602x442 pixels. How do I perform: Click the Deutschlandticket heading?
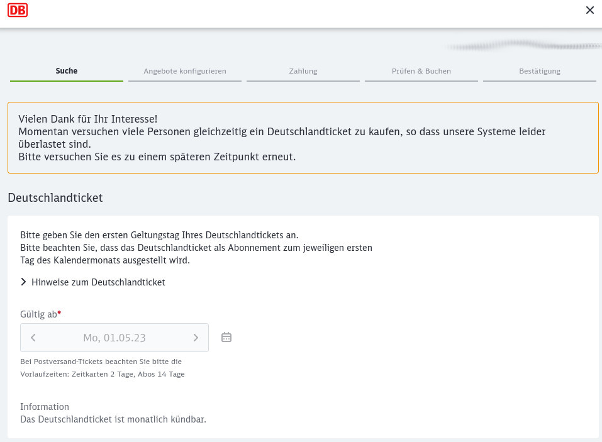[55, 197]
